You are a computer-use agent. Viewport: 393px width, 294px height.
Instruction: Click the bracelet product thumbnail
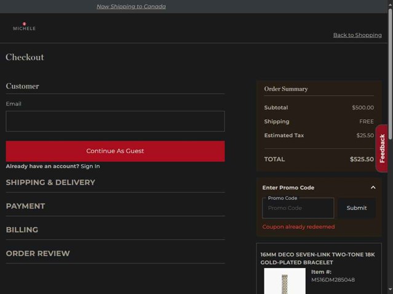coord(285,281)
